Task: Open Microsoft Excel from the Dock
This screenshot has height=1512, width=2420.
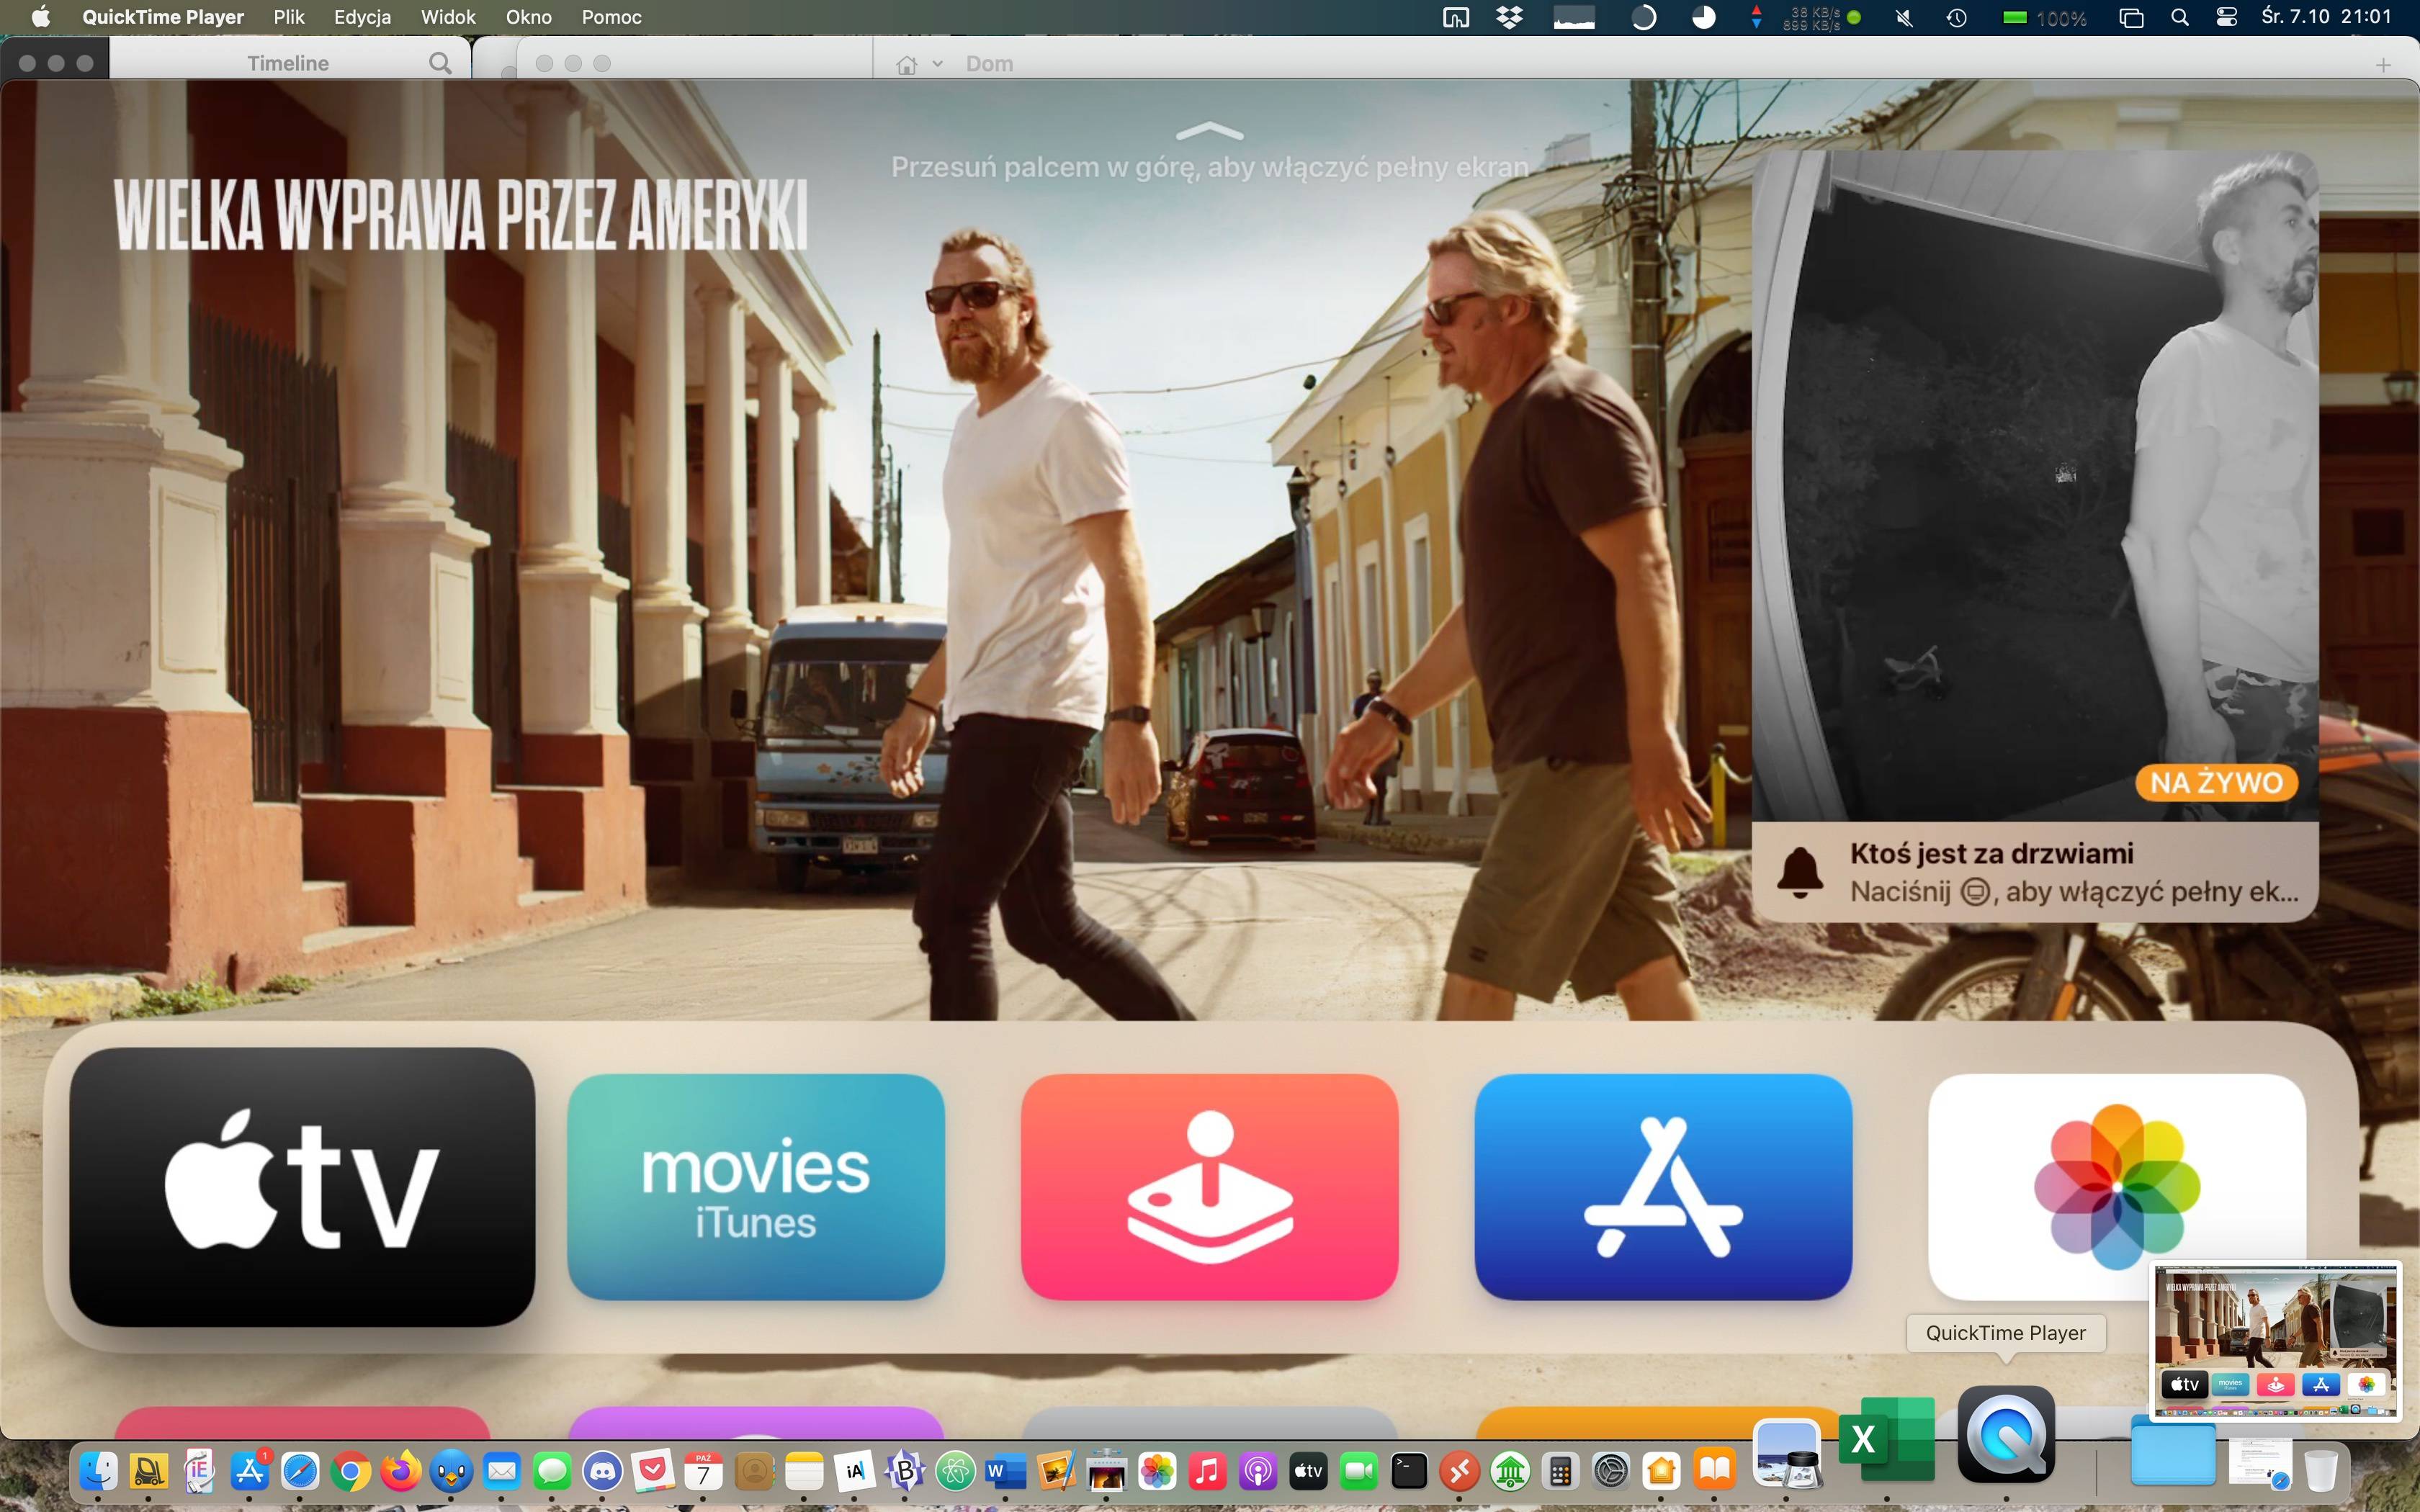Action: click(1886, 1440)
